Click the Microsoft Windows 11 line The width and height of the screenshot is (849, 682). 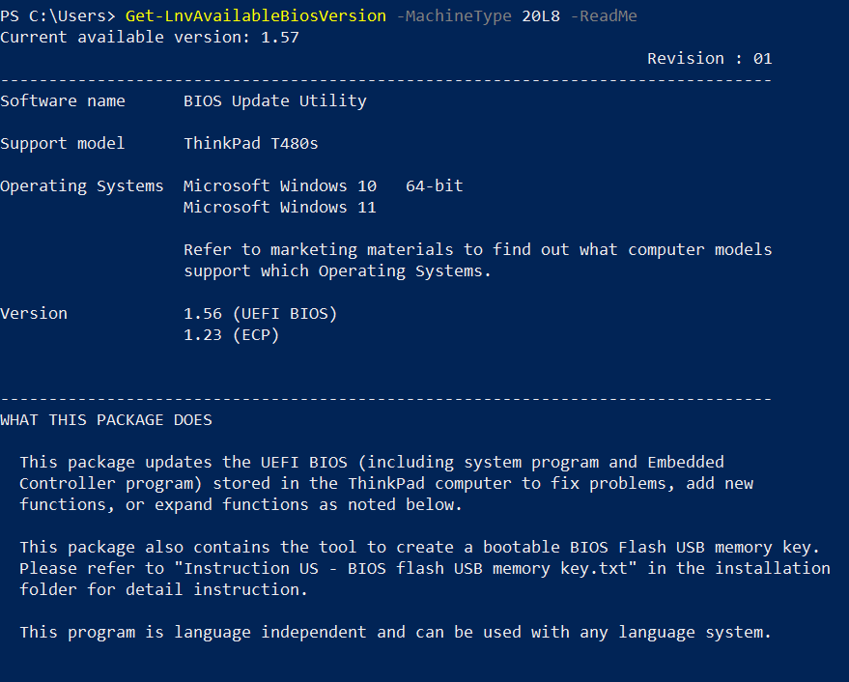tap(280, 207)
